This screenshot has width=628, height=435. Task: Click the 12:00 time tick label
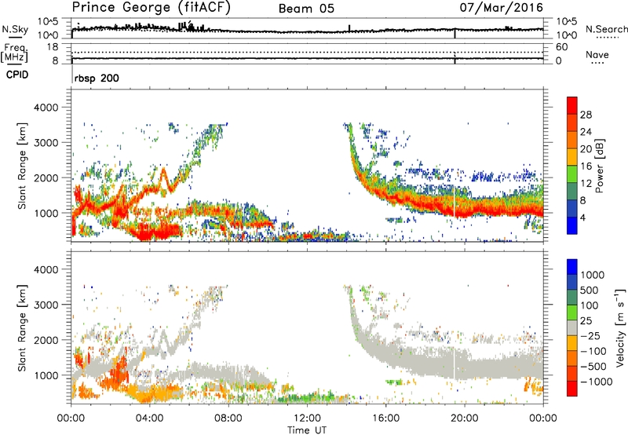(x=307, y=418)
